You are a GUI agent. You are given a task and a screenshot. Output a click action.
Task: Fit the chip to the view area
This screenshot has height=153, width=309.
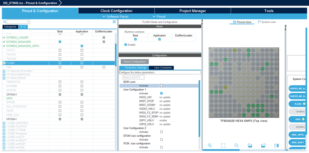coord(223,146)
